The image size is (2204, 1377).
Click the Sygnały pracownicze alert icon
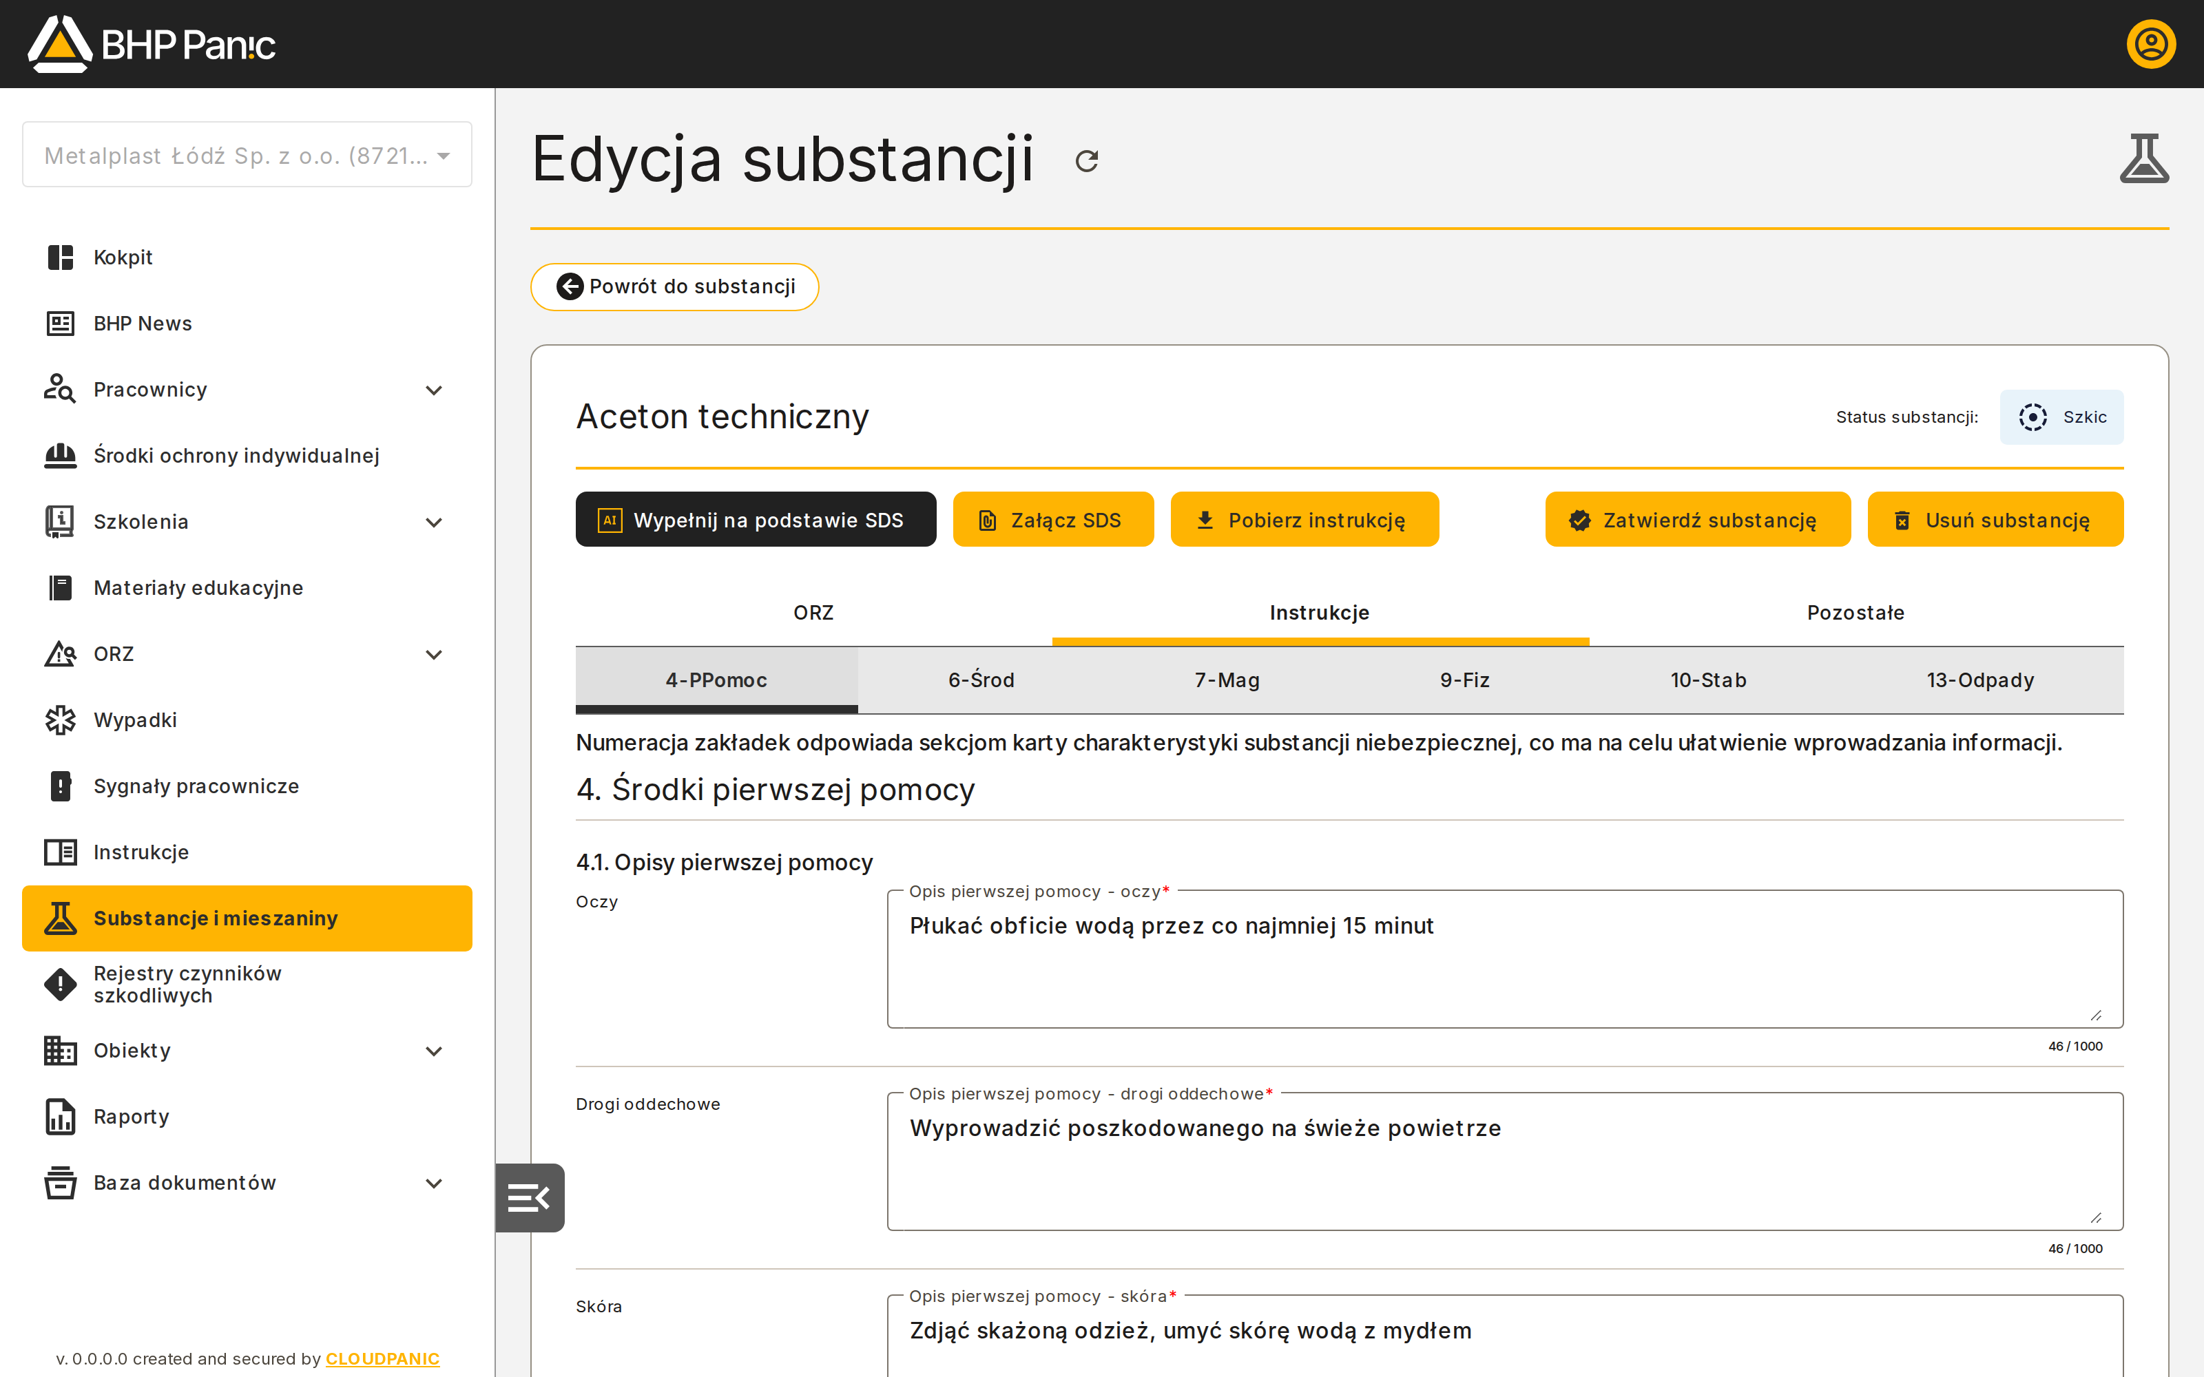(60, 786)
